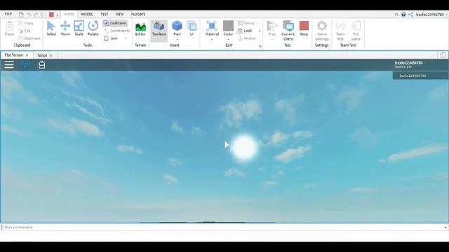Expand the quick access toolbar dropdown
Viewport: 449px width, 252px height.
(x=58, y=15)
